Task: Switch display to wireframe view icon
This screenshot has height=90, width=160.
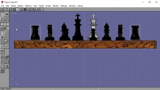Action: pyautogui.click(x=14, y=9)
